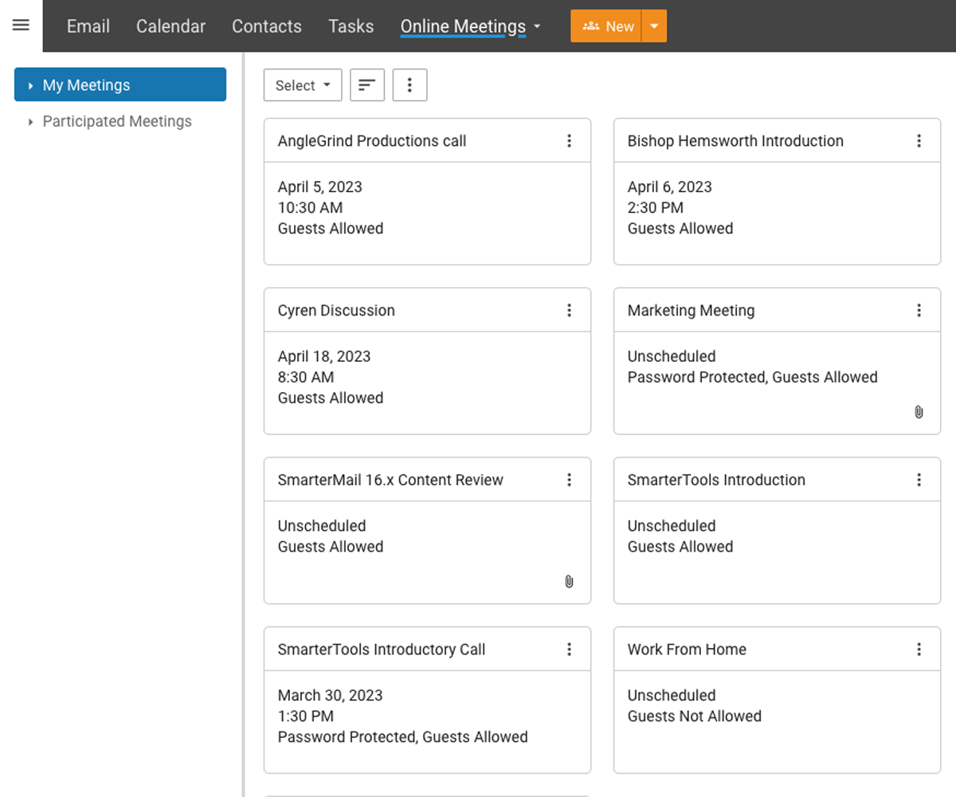Screen dimensions: 956x797
Task: Click Password Protected text on Introductory Call
Action: (348, 737)
